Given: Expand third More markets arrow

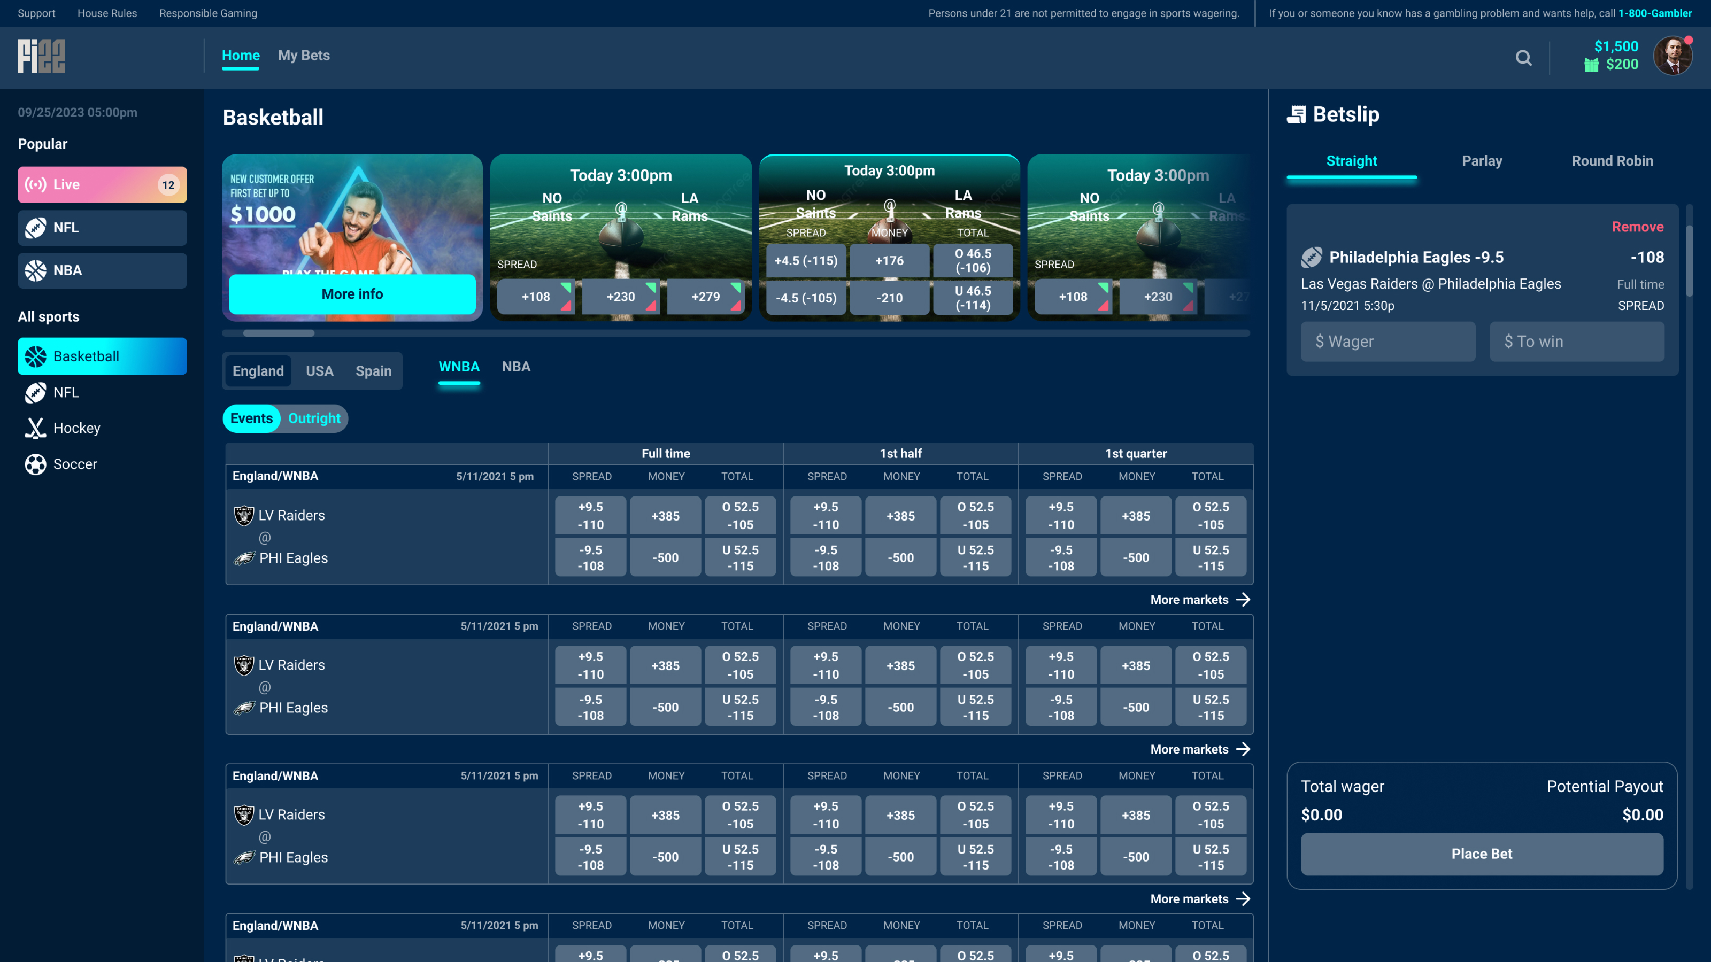Looking at the screenshot, I should pyautogui.click(x=1243, y=898).
